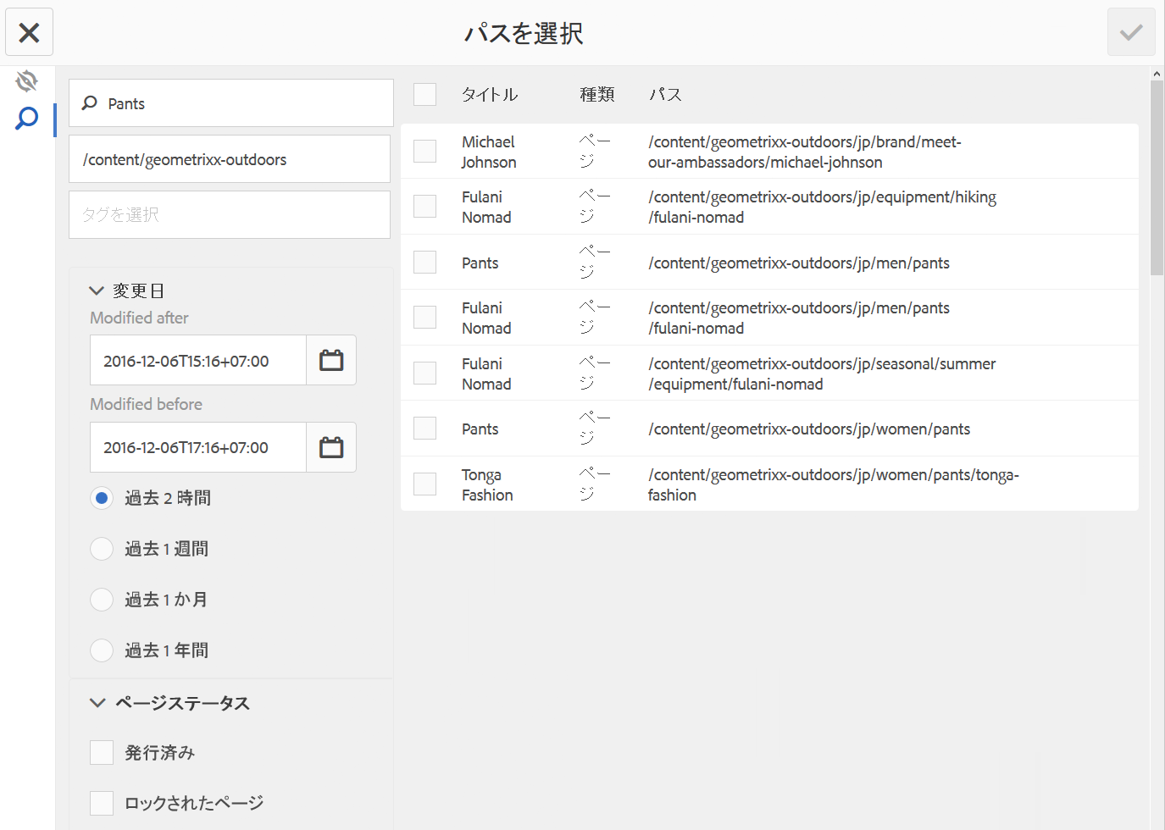Check the Michael Johnson row checkbox
Image resolution: width=1165 pixels, height=830 pixels.
click(424, 151)
